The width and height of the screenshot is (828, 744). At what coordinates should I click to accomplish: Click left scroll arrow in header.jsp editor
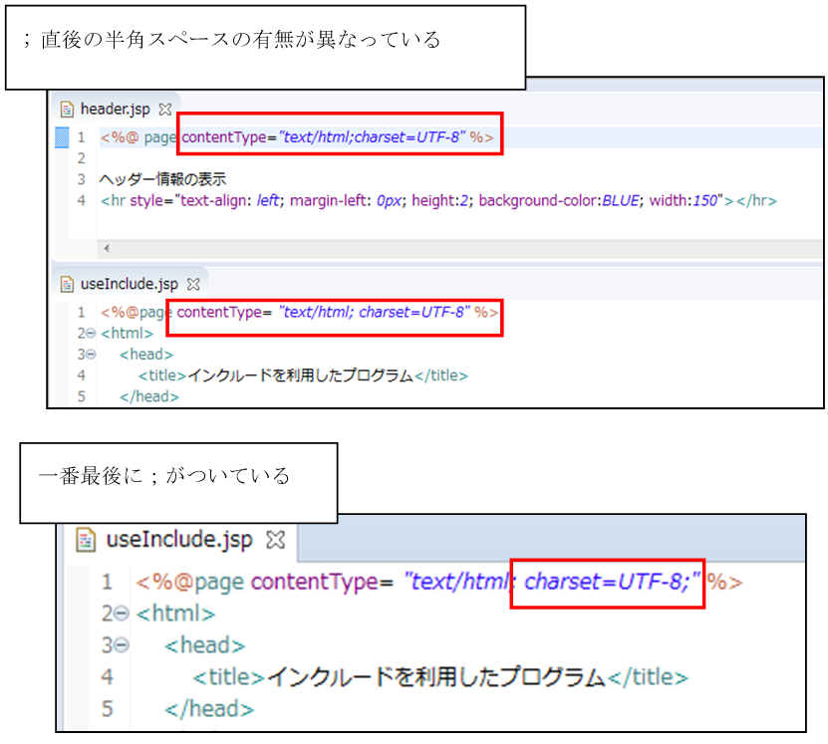pyautogui.click(x=106, y=248)
